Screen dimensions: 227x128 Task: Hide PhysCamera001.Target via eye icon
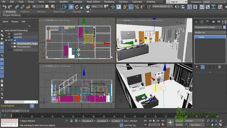pos(12,43)
